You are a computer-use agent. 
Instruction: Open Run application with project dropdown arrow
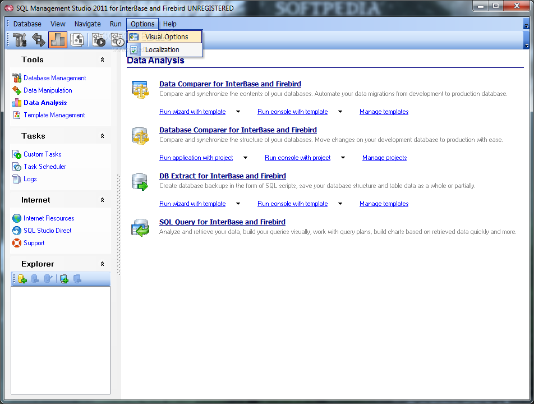tap(245, 158)
